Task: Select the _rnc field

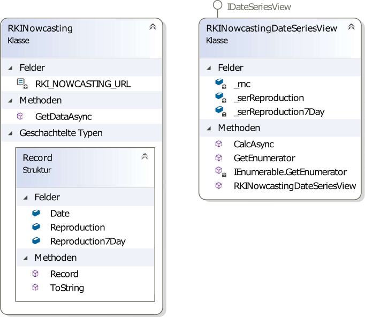Action: point(242,84)
